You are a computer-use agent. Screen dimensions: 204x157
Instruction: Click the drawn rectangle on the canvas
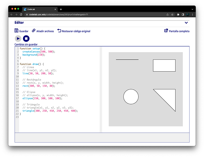pyautogui.click(x=164, y=66)
